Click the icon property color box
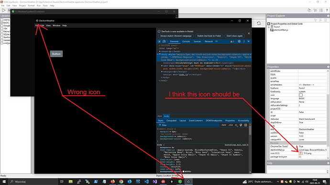330x185 pixels. point(301,95)
